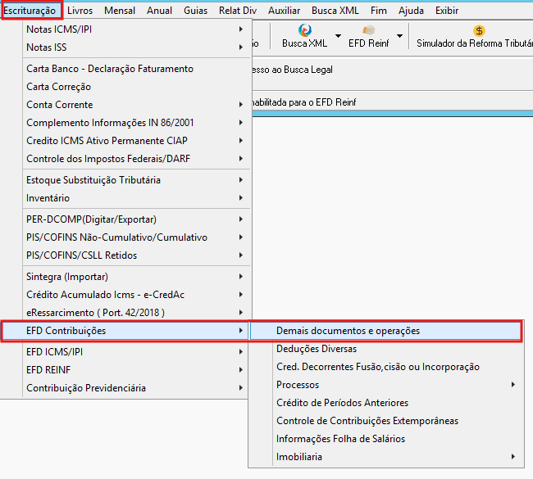This screenshot has height=479, width=533.
Task: Expand the Conta Corrente submenu arrow
Action: [x=240, y=105]
